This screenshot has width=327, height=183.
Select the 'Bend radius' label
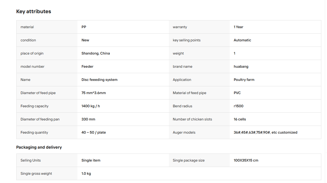click(x=183, y=106)
